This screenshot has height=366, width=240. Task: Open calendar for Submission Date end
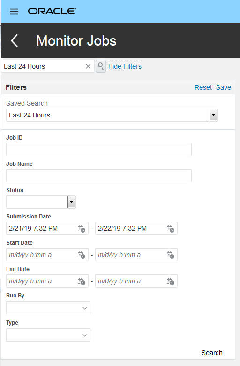click(x=171, y=228)
